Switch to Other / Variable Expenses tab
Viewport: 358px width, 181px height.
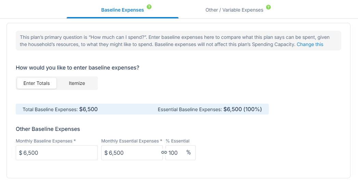click(234, 10)
